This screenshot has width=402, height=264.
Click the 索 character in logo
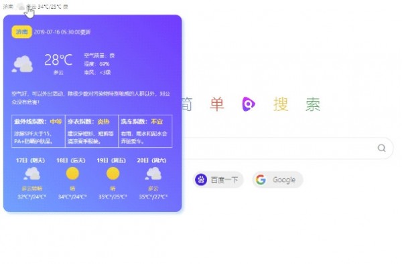click(x=313, y=104)
